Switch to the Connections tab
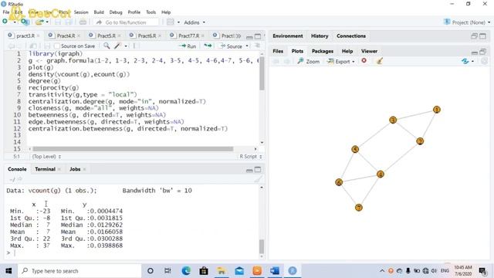The width and height of the screenshot is (494, 278). click(351, 36)
